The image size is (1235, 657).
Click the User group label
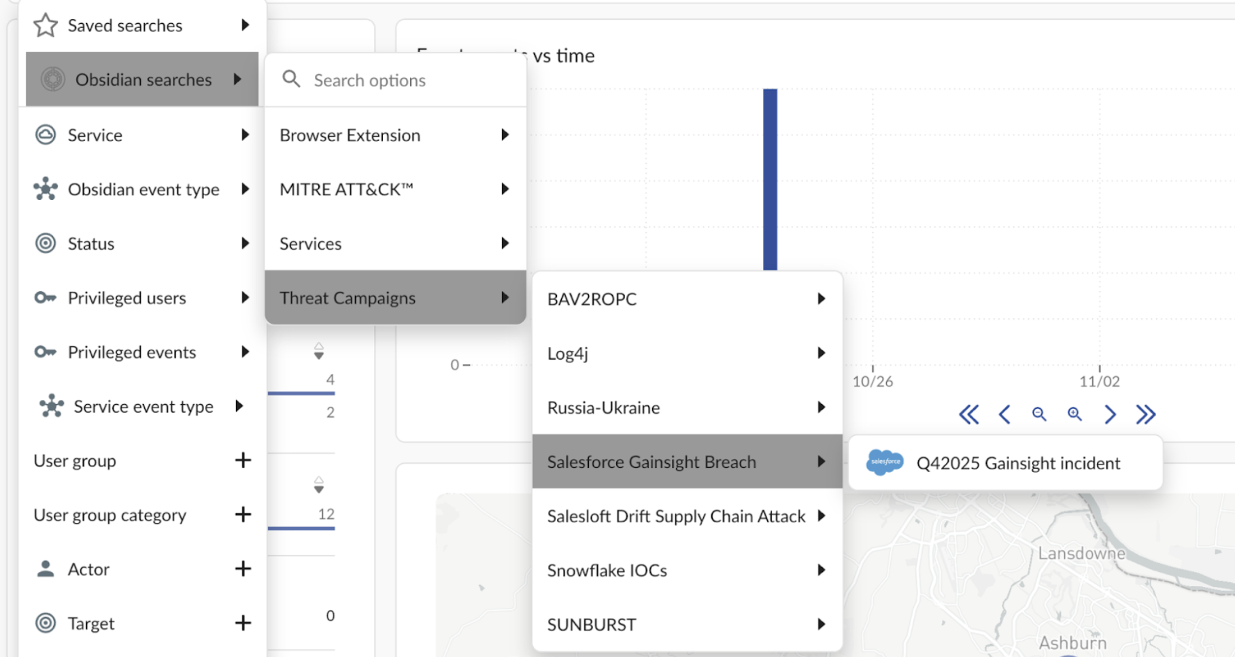tap(75, 460)
